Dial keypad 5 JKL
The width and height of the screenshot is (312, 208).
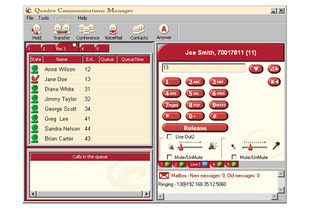pyautogui.click(x=195, y=94)
